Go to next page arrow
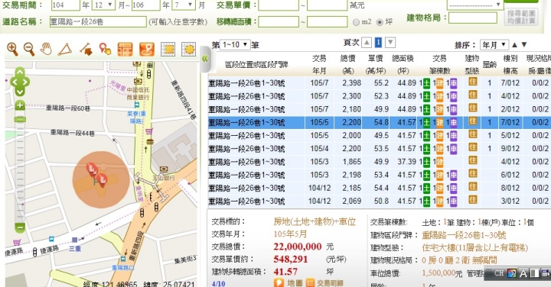Viewport: 551px width, 287px height. pyautogui.click(x=390, y=43)
